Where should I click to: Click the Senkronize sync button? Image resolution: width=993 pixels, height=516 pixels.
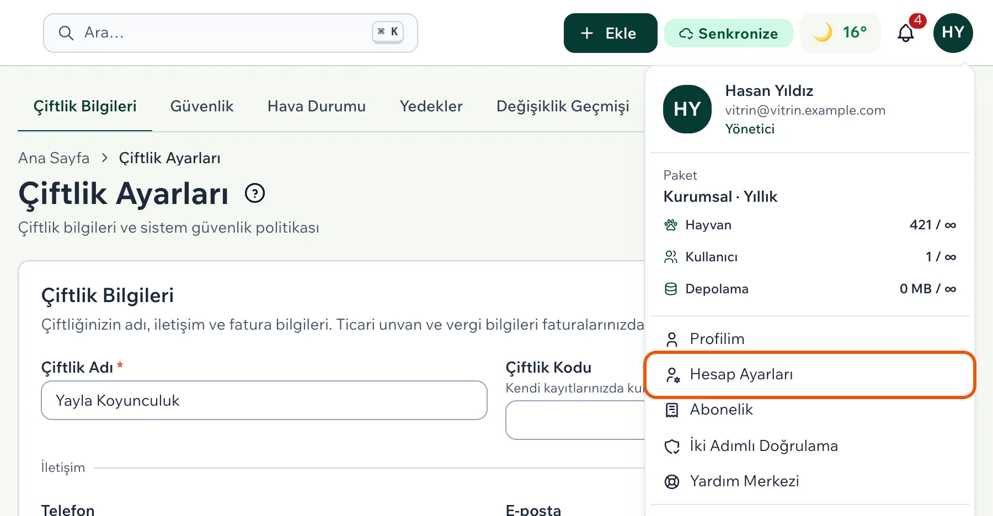point(728,33)
